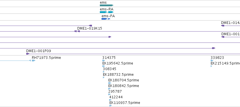This screenshot has width=240, height=107.
Task: Click the EK110937.5prime label
Action: 125,103
